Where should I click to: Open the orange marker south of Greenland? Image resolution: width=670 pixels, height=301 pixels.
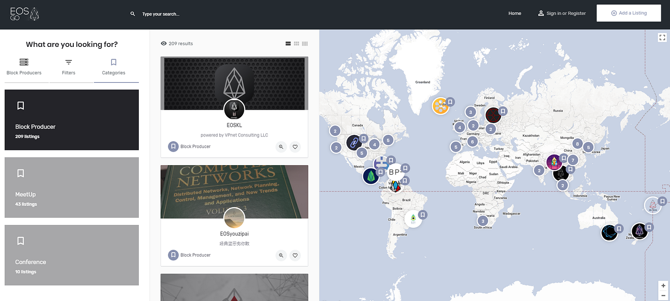pos(440,106)
